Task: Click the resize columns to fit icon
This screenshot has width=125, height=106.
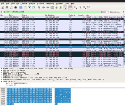Action: tap(89, 8)
